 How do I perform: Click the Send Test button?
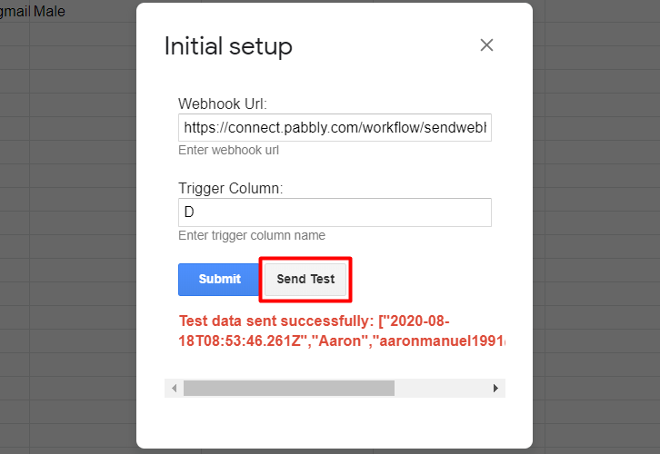(x=305, y=280)
